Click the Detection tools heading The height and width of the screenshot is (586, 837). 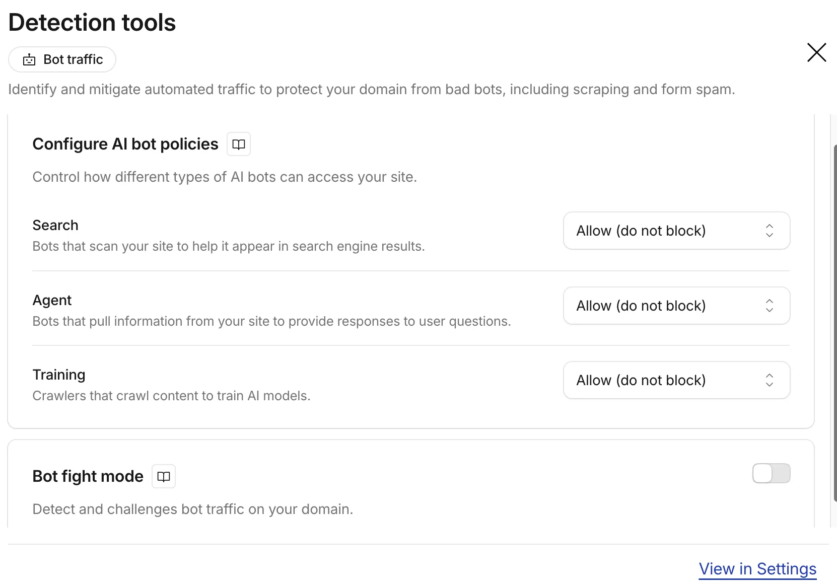[92, 23]
